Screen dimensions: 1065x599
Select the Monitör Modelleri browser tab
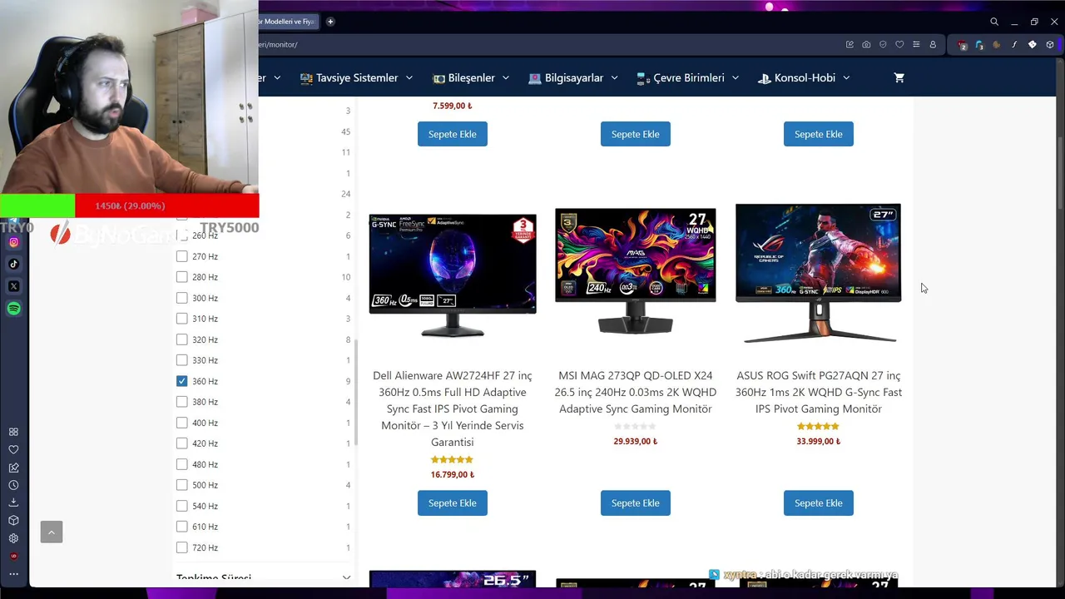coord(287,22)
